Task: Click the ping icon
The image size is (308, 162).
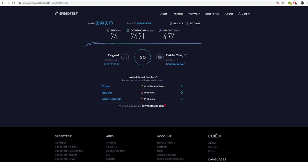Action: tap(108, 30)
